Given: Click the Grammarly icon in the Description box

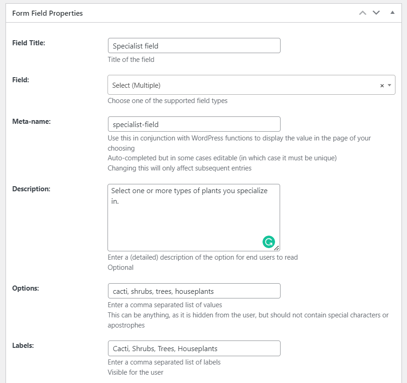Looking at the screenshot, I should [269, 242].
